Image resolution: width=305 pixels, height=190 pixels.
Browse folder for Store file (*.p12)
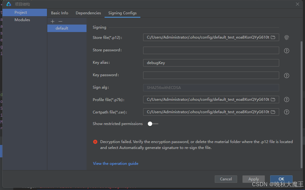click(x=273, y=37)
